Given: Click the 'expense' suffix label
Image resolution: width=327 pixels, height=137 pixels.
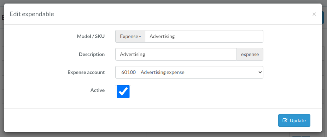Looking at the screenshot, I should (x=250, y=54).
